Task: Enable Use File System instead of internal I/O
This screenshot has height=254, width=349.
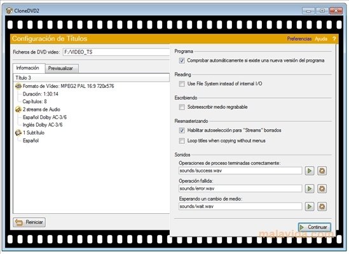Action: [x=182, y=84]
